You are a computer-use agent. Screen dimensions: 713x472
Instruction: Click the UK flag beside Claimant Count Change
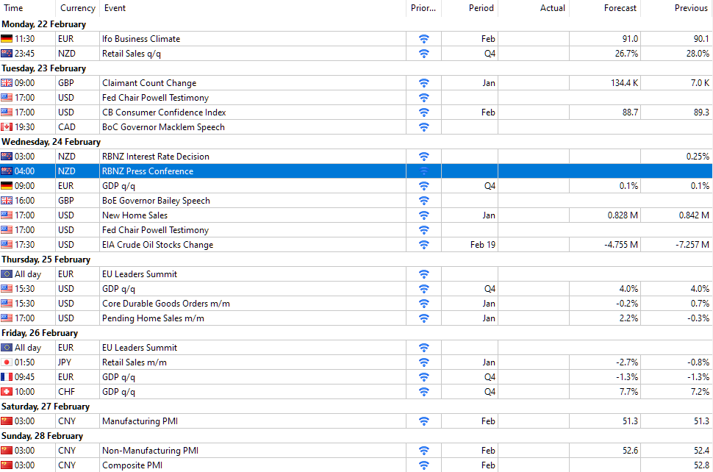click(7, 83)
